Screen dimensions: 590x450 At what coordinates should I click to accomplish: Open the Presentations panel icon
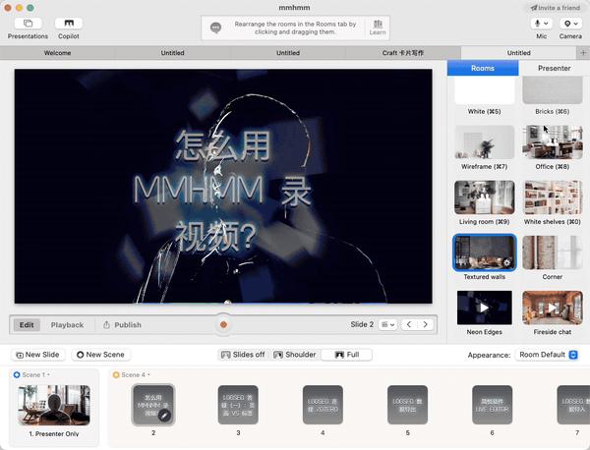point(28,24)
